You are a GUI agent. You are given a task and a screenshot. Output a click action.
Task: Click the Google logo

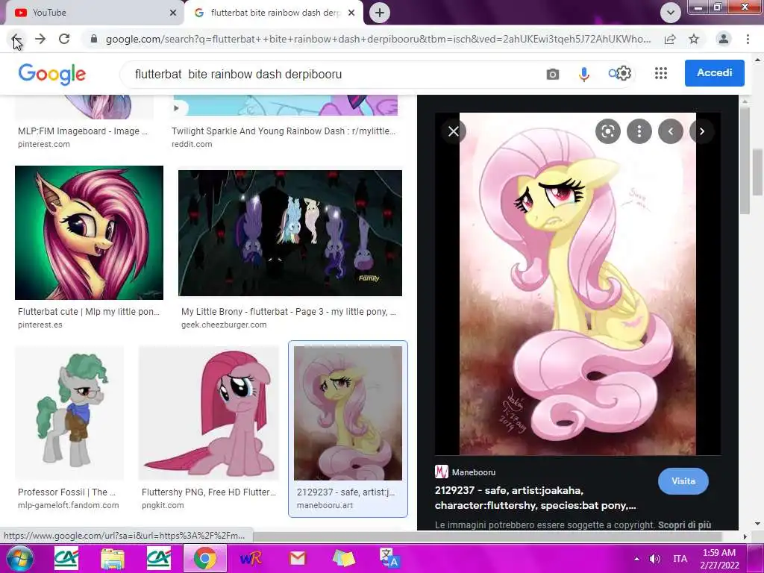51,74
